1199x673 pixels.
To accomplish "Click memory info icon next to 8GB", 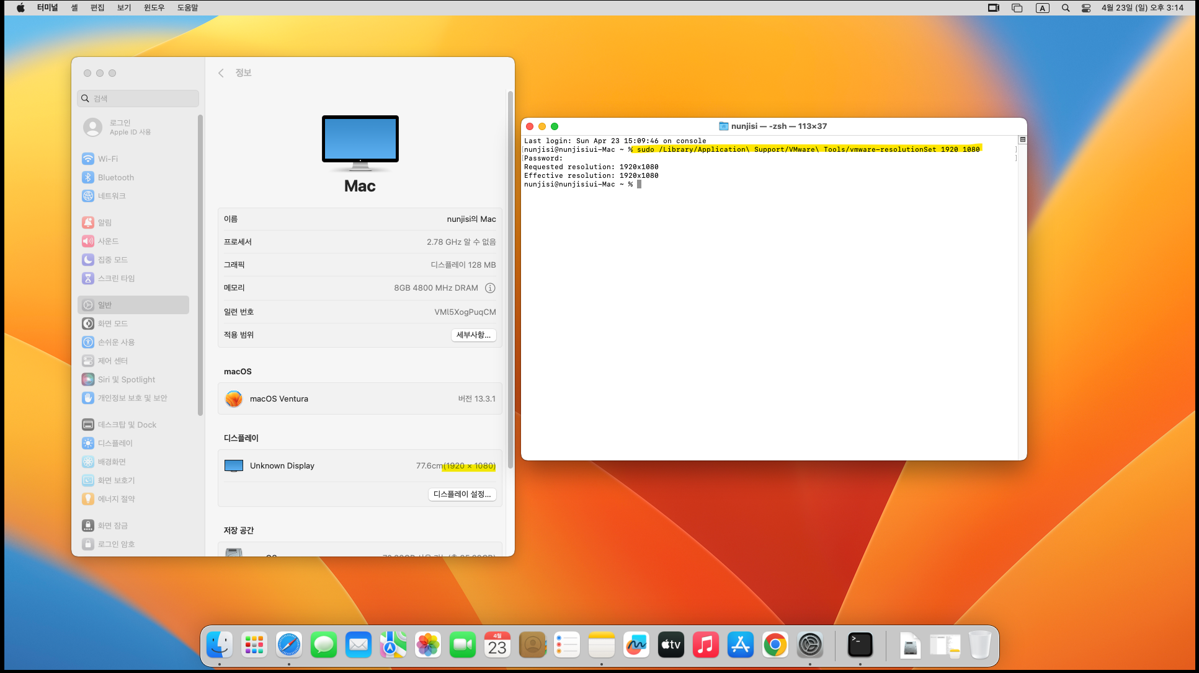I will [490, 288].
